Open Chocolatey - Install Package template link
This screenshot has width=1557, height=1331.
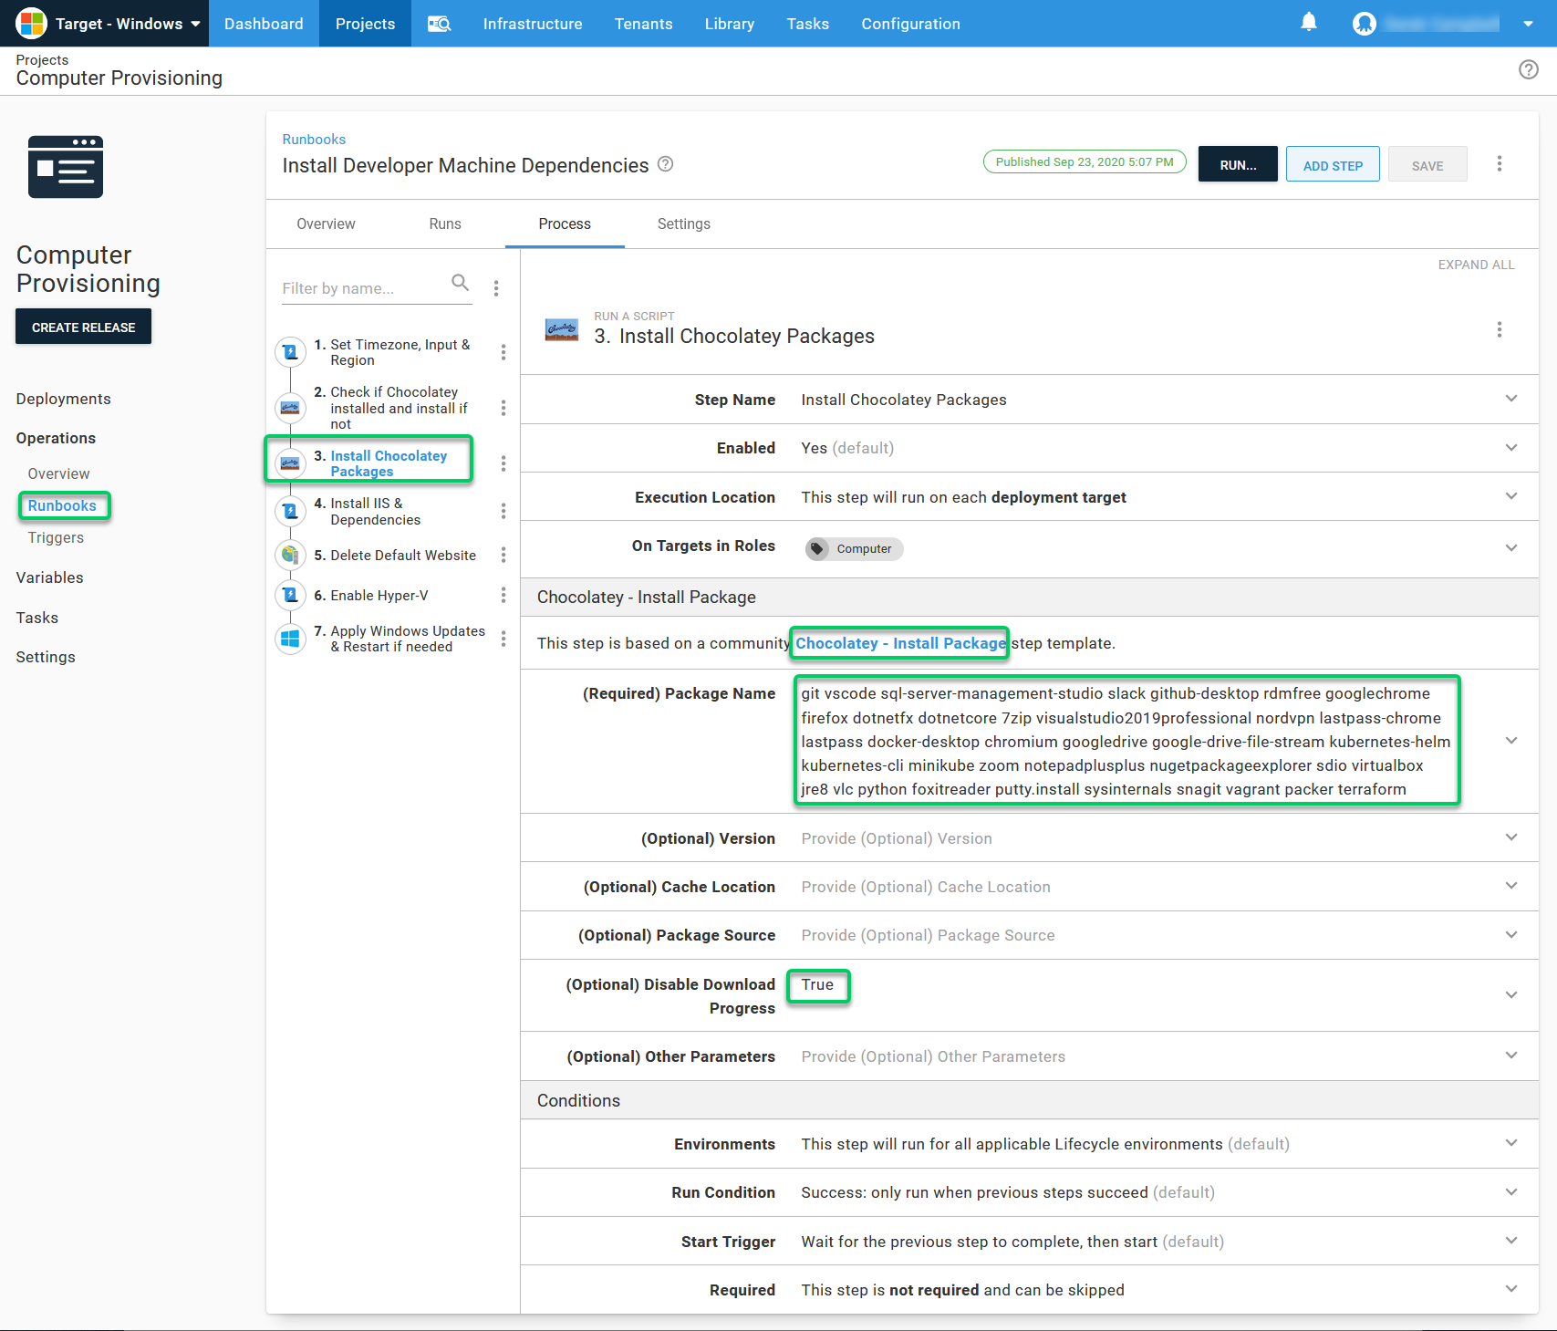(x=899, y=643)
